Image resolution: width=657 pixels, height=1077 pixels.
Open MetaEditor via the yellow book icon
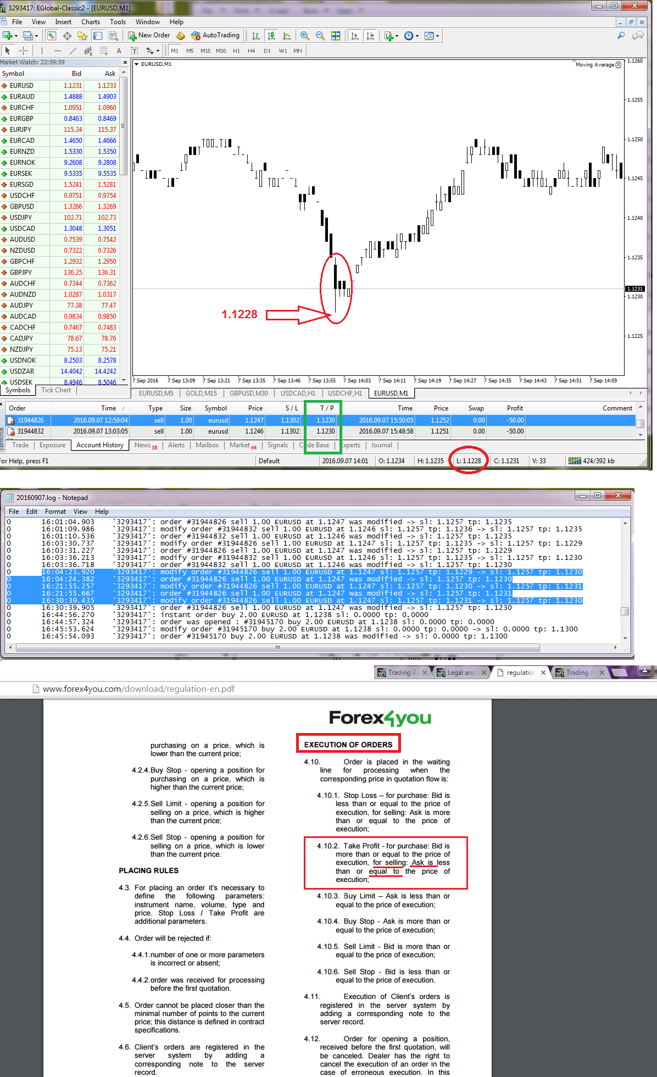(181, 36)
